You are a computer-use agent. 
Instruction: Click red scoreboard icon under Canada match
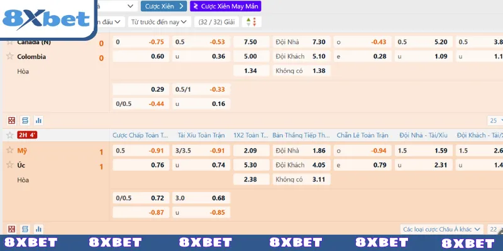pos(11,120)
